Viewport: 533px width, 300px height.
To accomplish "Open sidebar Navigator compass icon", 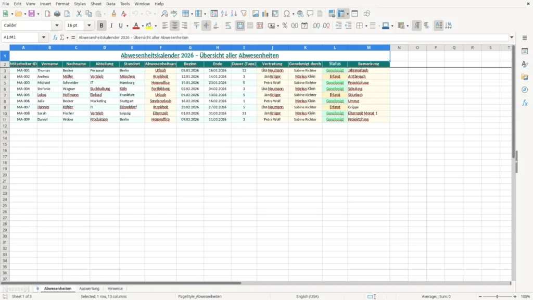I will pos(525,90).
